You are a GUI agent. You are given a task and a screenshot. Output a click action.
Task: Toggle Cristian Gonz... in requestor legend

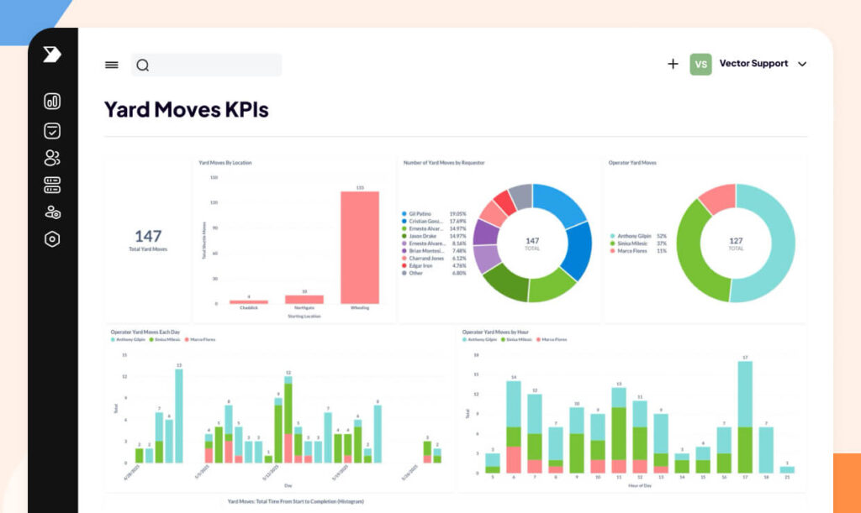434,222
